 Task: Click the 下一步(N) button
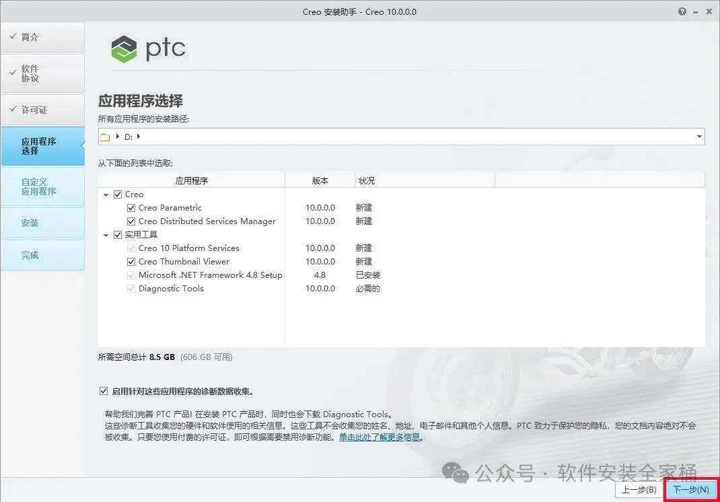coord(690,490)
